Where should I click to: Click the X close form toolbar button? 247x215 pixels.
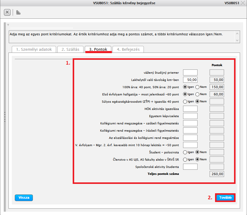tap(7, 12)
